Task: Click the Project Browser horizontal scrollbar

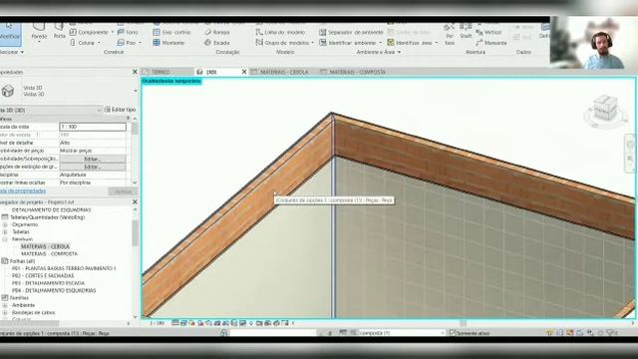Action: [29, 323]
